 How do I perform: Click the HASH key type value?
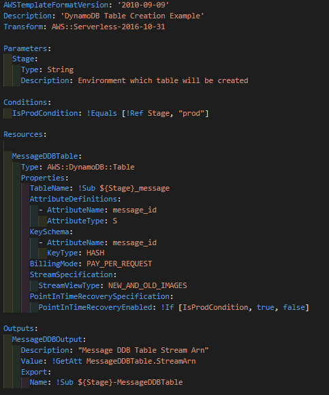tap(95, 253)
